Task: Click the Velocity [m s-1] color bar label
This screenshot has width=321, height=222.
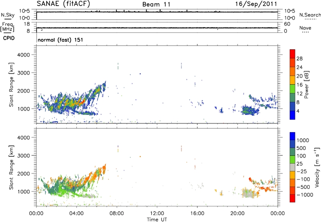Action: pyautogui.click(x=317, y=167)
